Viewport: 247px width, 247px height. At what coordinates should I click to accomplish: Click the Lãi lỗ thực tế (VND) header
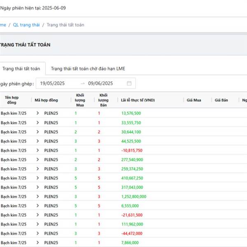[x=138, y=100]
